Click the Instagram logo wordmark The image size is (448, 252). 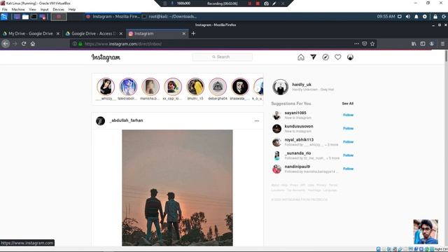pyautogui.click(x=106, y=57)
